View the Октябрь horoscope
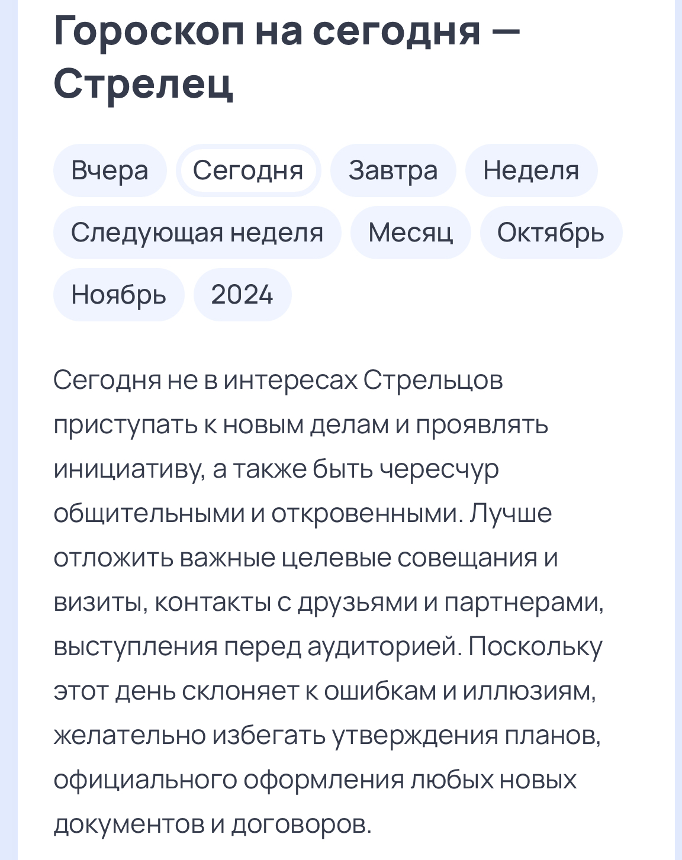Viewport: 682px width, 860px height. coord(551,233)
